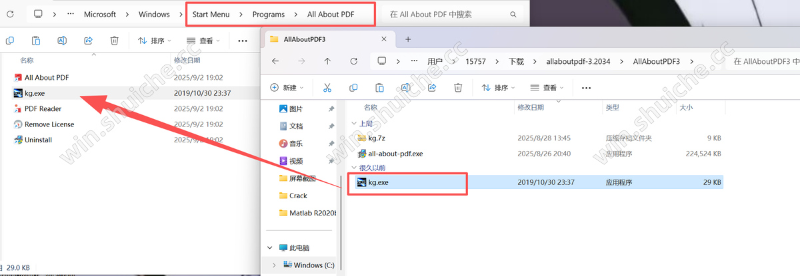800x276 pixels.
Task: Open Crack folder in the sidebar
Action: 298,196
